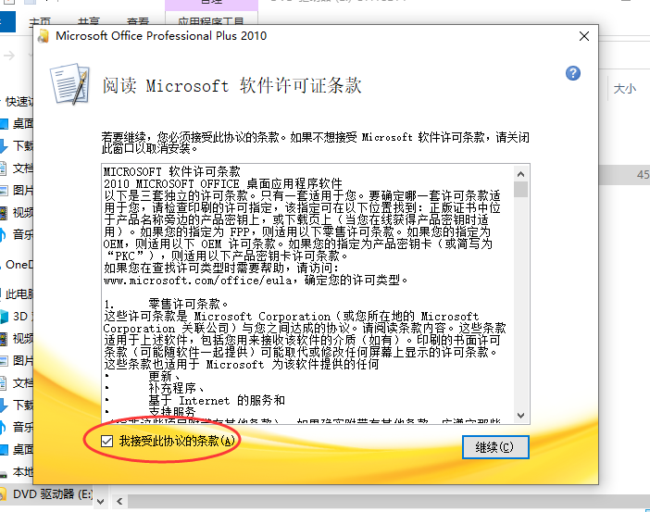Click inside the license terms text box

[307, 293]
